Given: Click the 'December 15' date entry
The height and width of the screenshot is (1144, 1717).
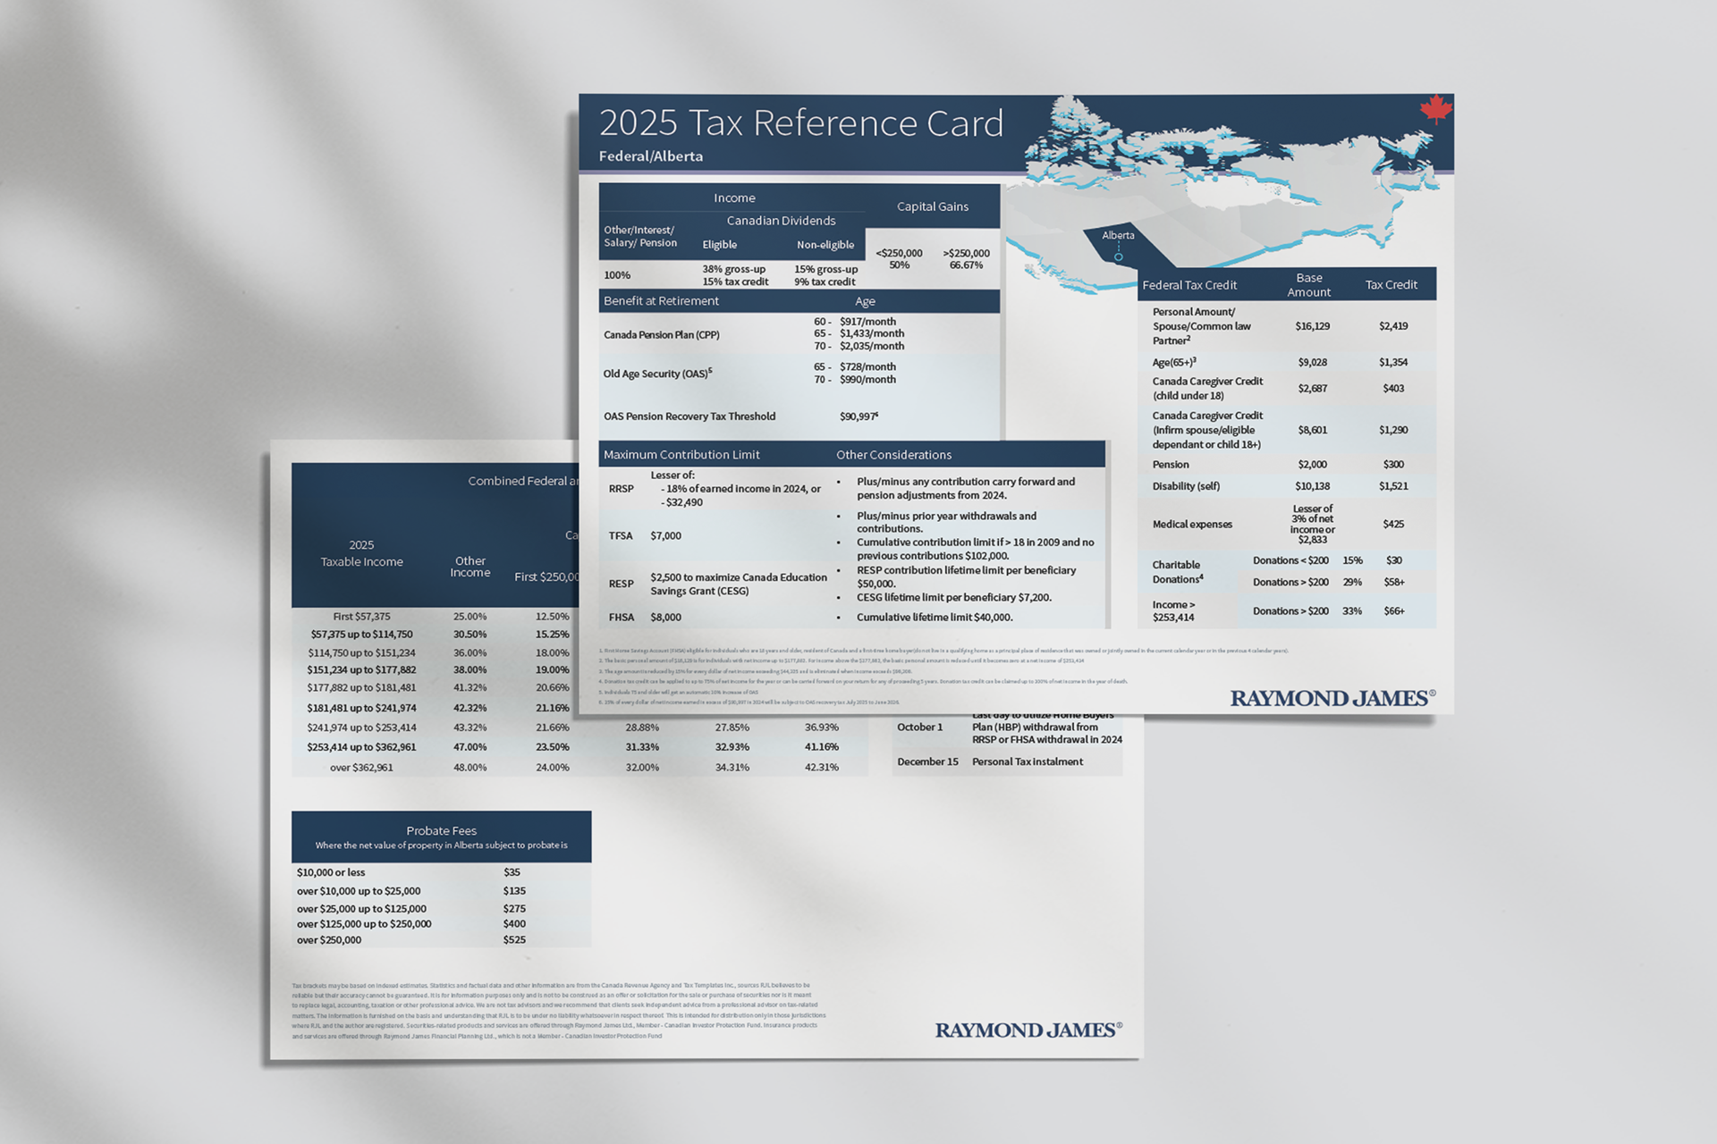Looking at the screenshot, I should tap(927, 762).
